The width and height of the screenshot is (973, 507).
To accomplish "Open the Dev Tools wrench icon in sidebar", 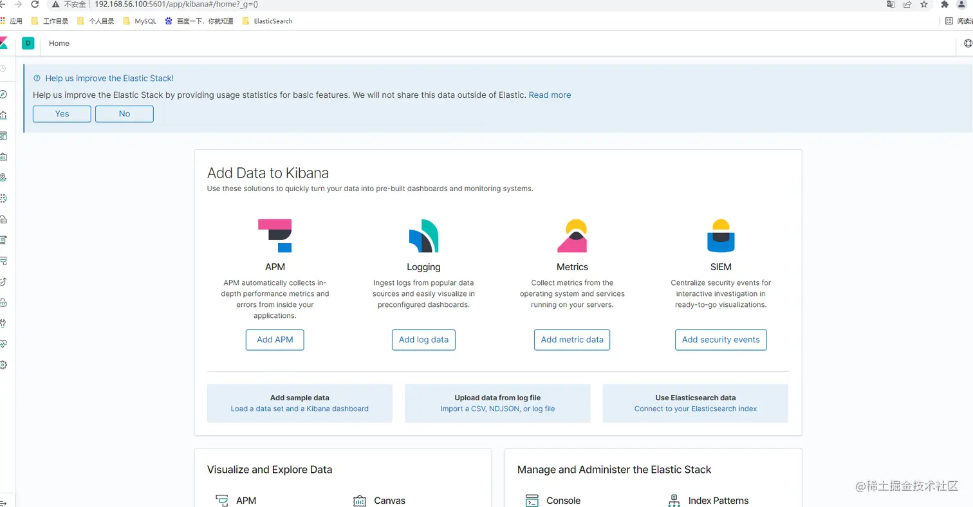I will pyautogui.click(x=3, y=323).
